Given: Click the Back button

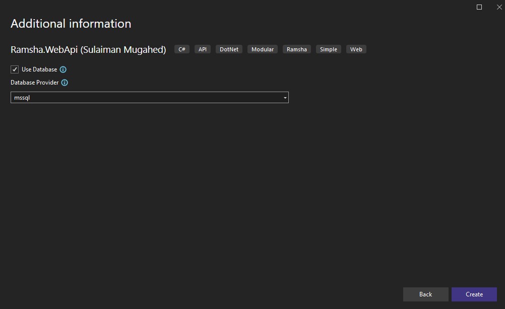Looking at the screenshot, I should (x=425, y=294).
